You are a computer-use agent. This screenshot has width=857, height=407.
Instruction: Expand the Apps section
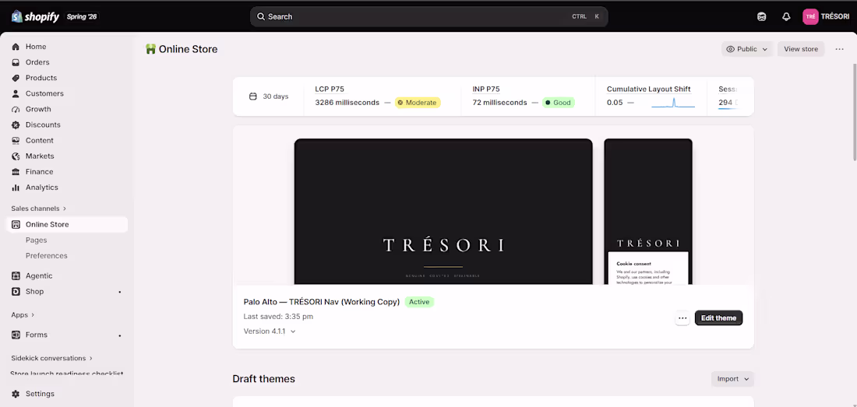point(23,315)
